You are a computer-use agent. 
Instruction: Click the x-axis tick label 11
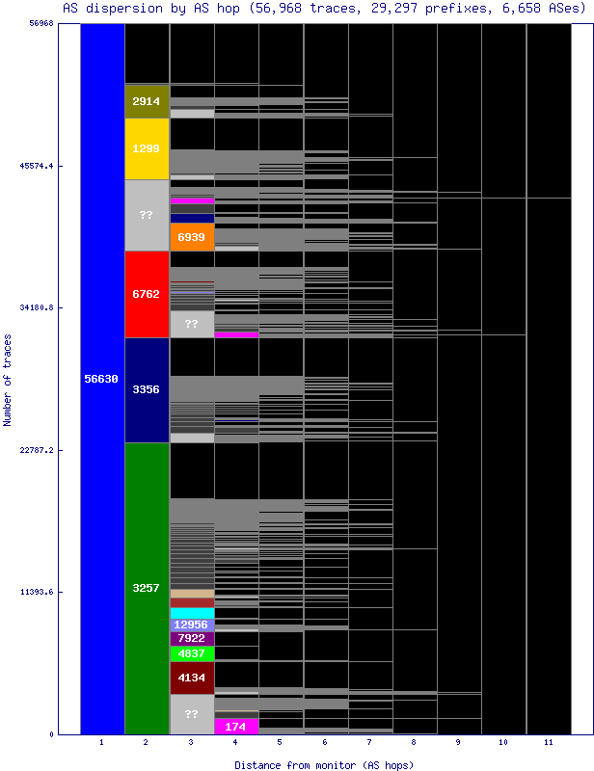click(x=548, y=743)
